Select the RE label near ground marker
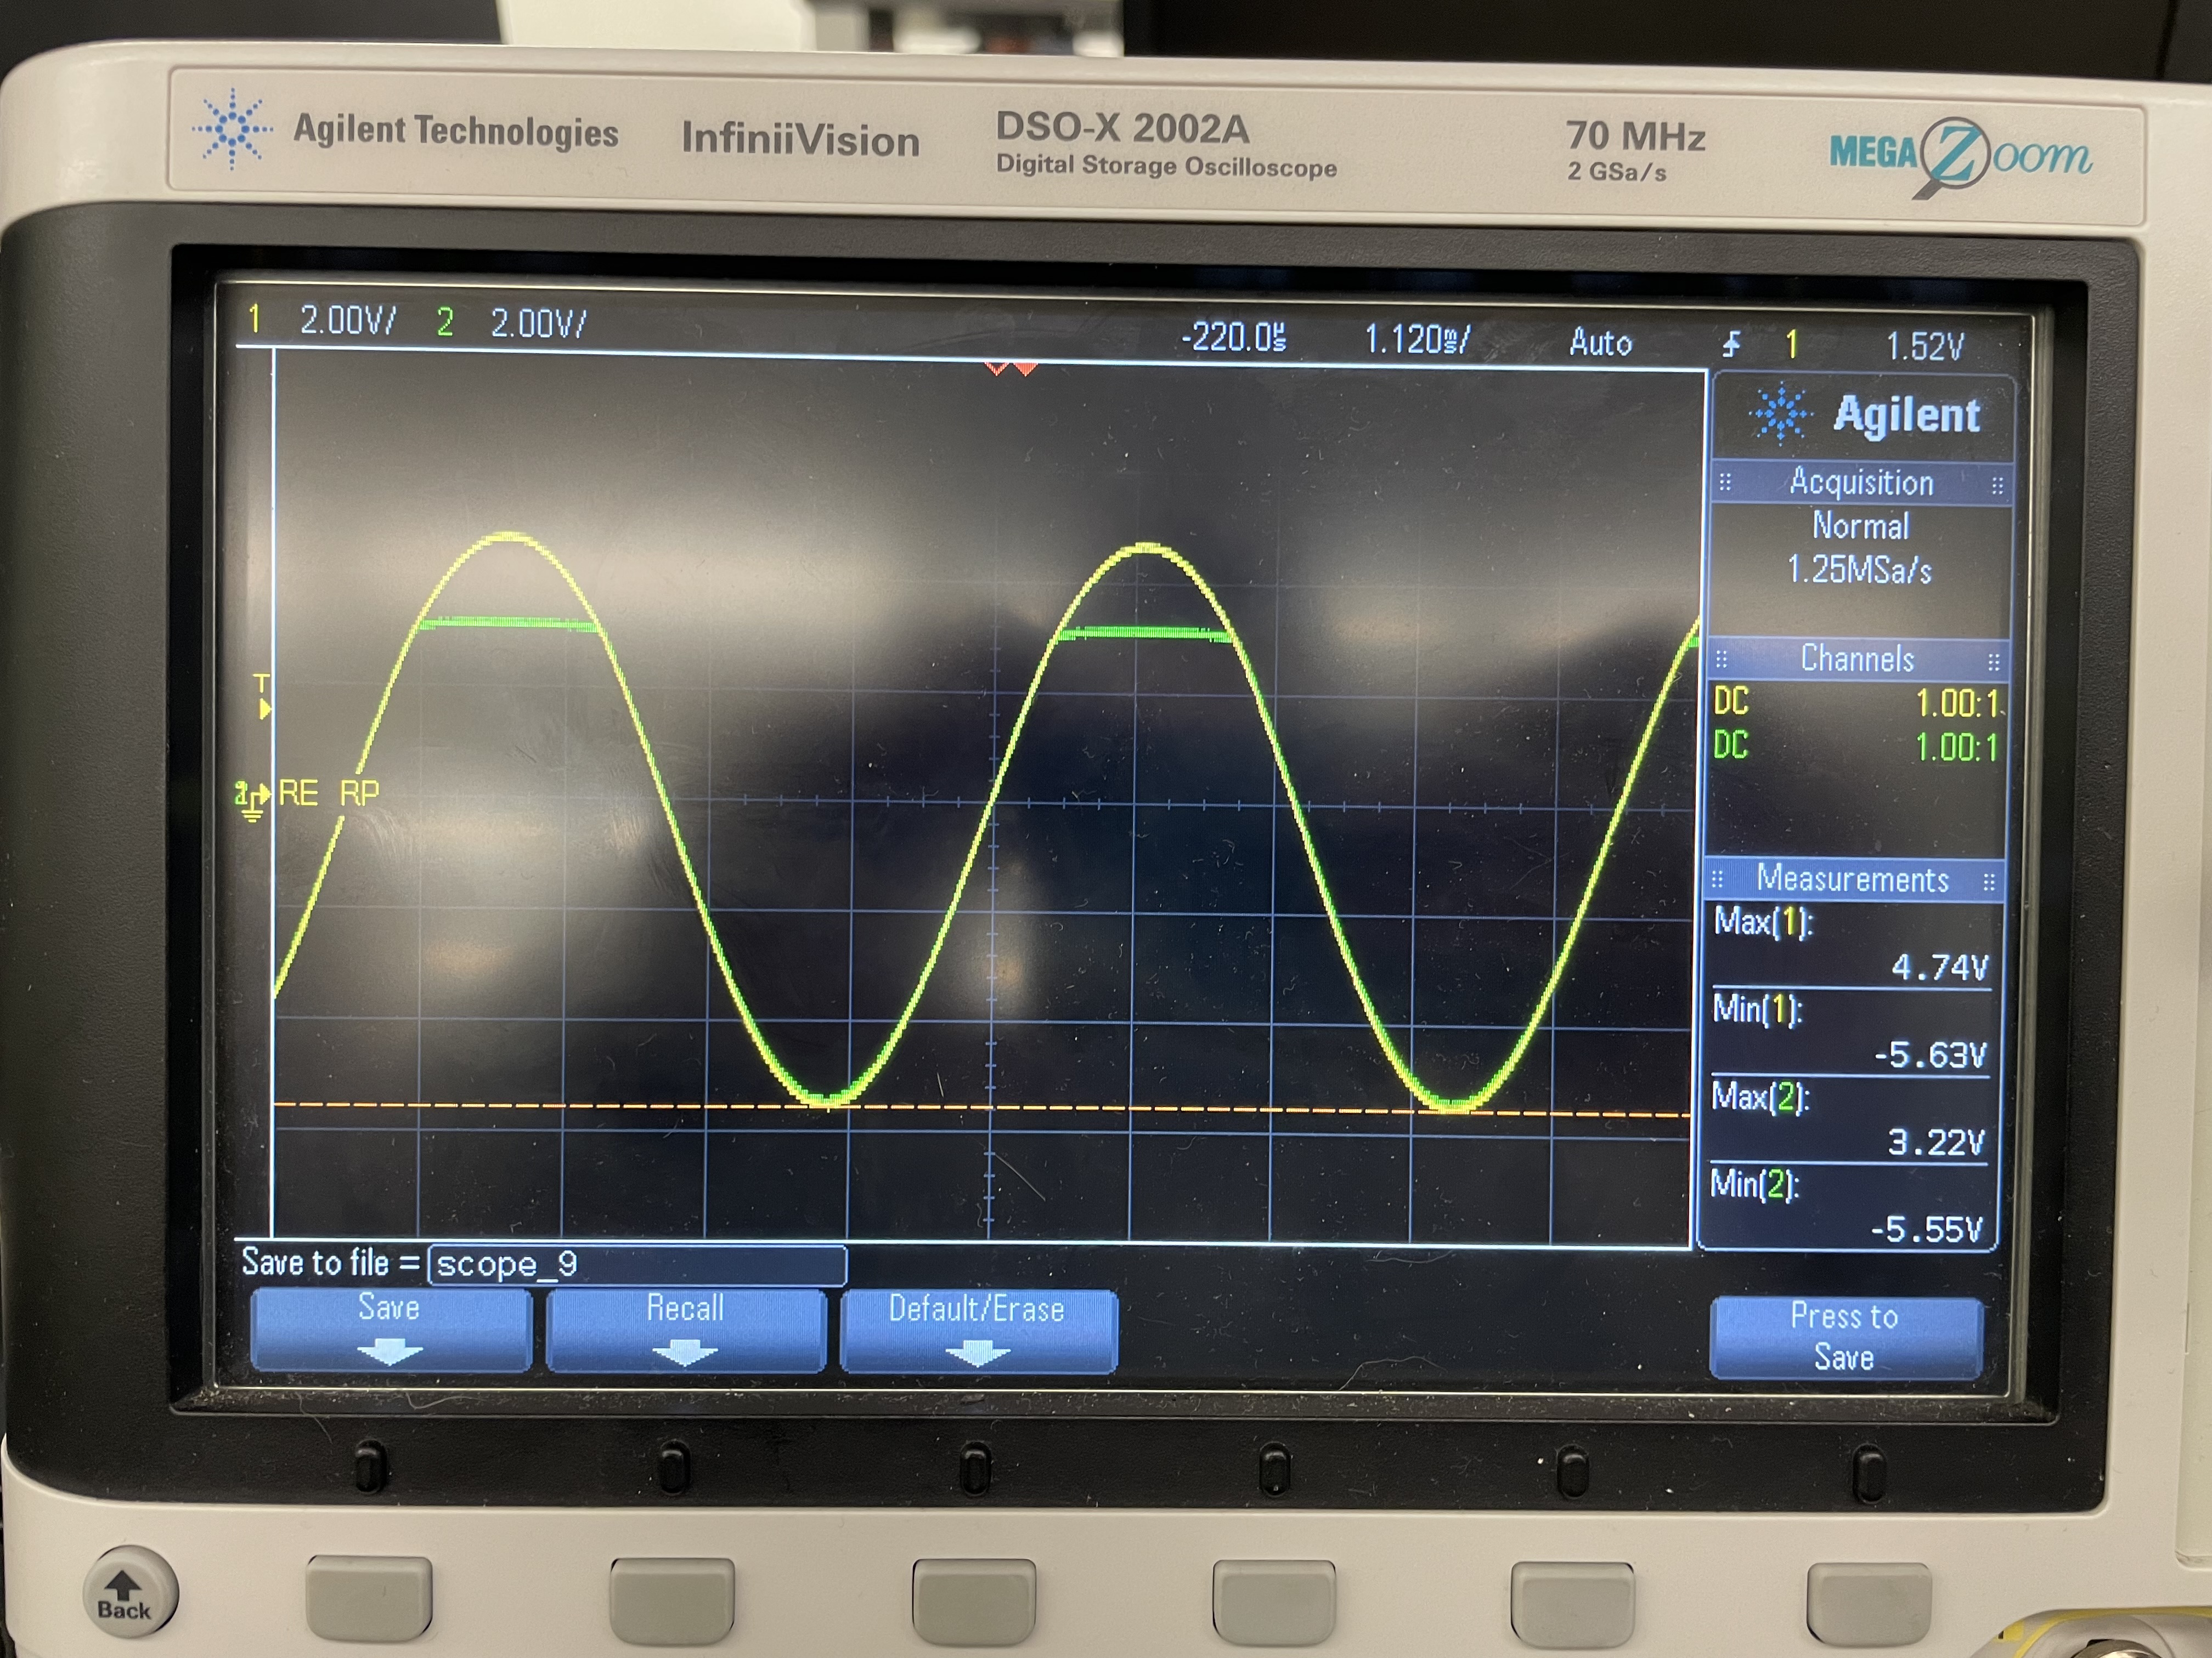The height and width of the screenshot is (1658, 2212). point(298,793)
